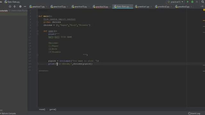
Task: Click the def main(): line
Action: [x=45, y=16]
